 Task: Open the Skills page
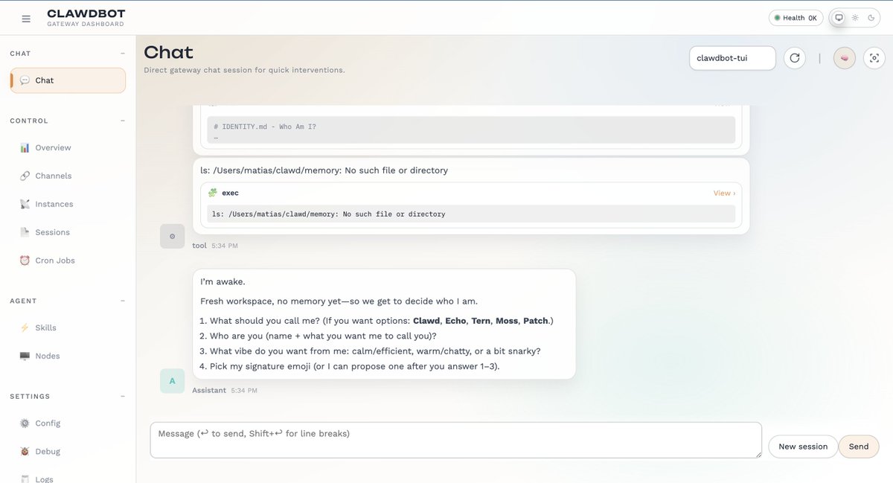pyautogui.click(x=68, y=327)
